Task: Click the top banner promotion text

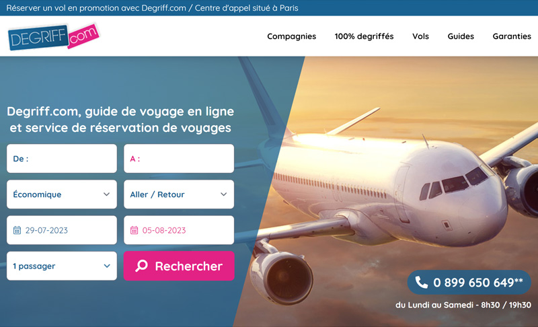Action: [x=152, y=8]
